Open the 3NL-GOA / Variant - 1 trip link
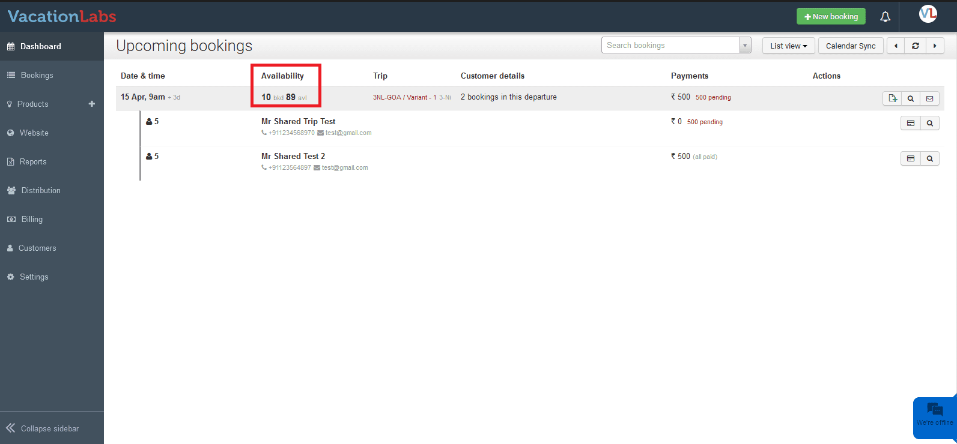957x444 pixels. coord(404,97)
